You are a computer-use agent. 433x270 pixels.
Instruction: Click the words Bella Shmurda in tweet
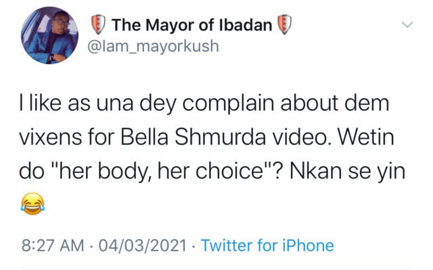pyautogui.click(x=193, y=137)
